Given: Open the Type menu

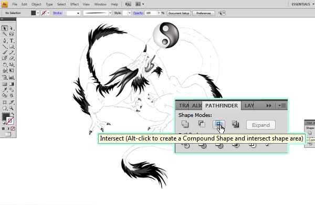Looking at the screenshot, I should click(x=49, y=4).
